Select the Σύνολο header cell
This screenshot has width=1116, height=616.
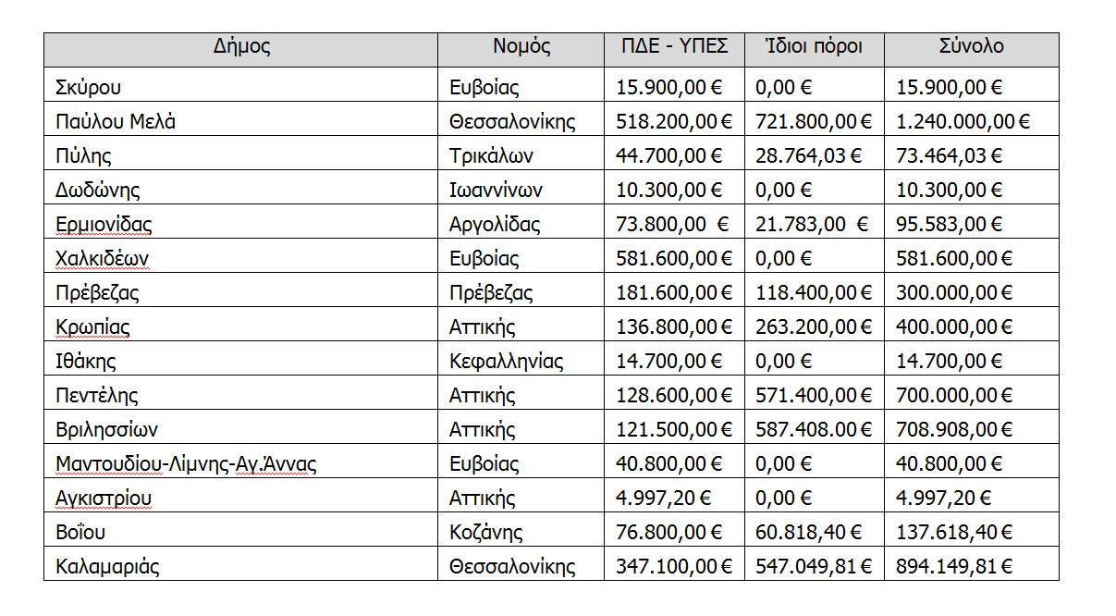click(971, 46)
